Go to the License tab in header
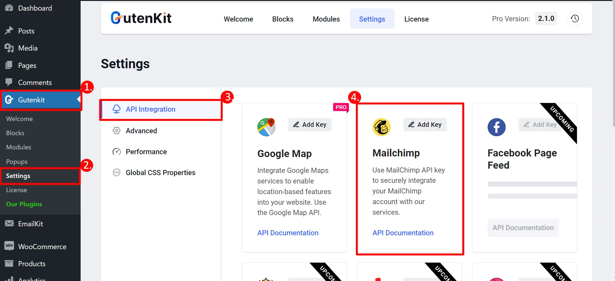The height and width of the screenshot is (281, 615). coord(417,19)
